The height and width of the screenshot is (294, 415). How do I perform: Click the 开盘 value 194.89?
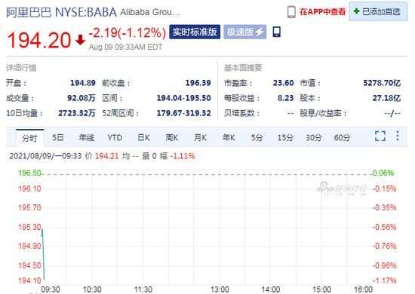click(83, 83)
